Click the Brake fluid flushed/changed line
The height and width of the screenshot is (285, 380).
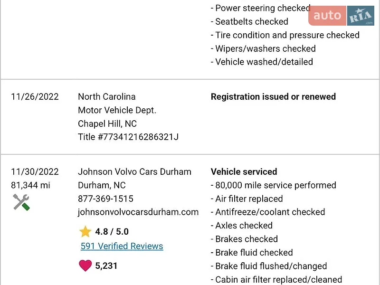click(x=269, y=266)
